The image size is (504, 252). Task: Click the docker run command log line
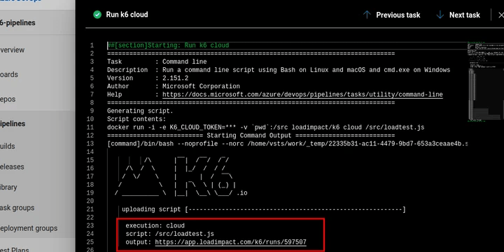[x=266, y=127]
